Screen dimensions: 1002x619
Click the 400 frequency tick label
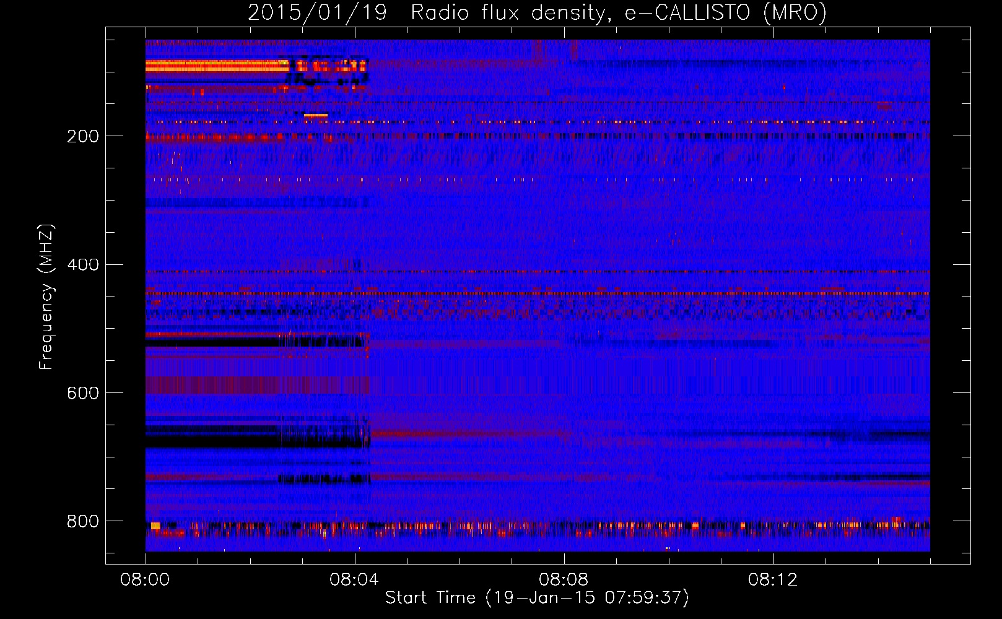(x=83, y=265)
